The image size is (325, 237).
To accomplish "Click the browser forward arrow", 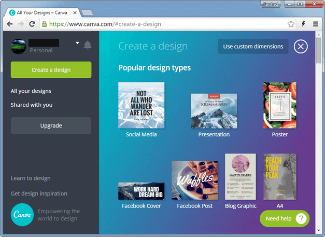I will tap(21, 24).
